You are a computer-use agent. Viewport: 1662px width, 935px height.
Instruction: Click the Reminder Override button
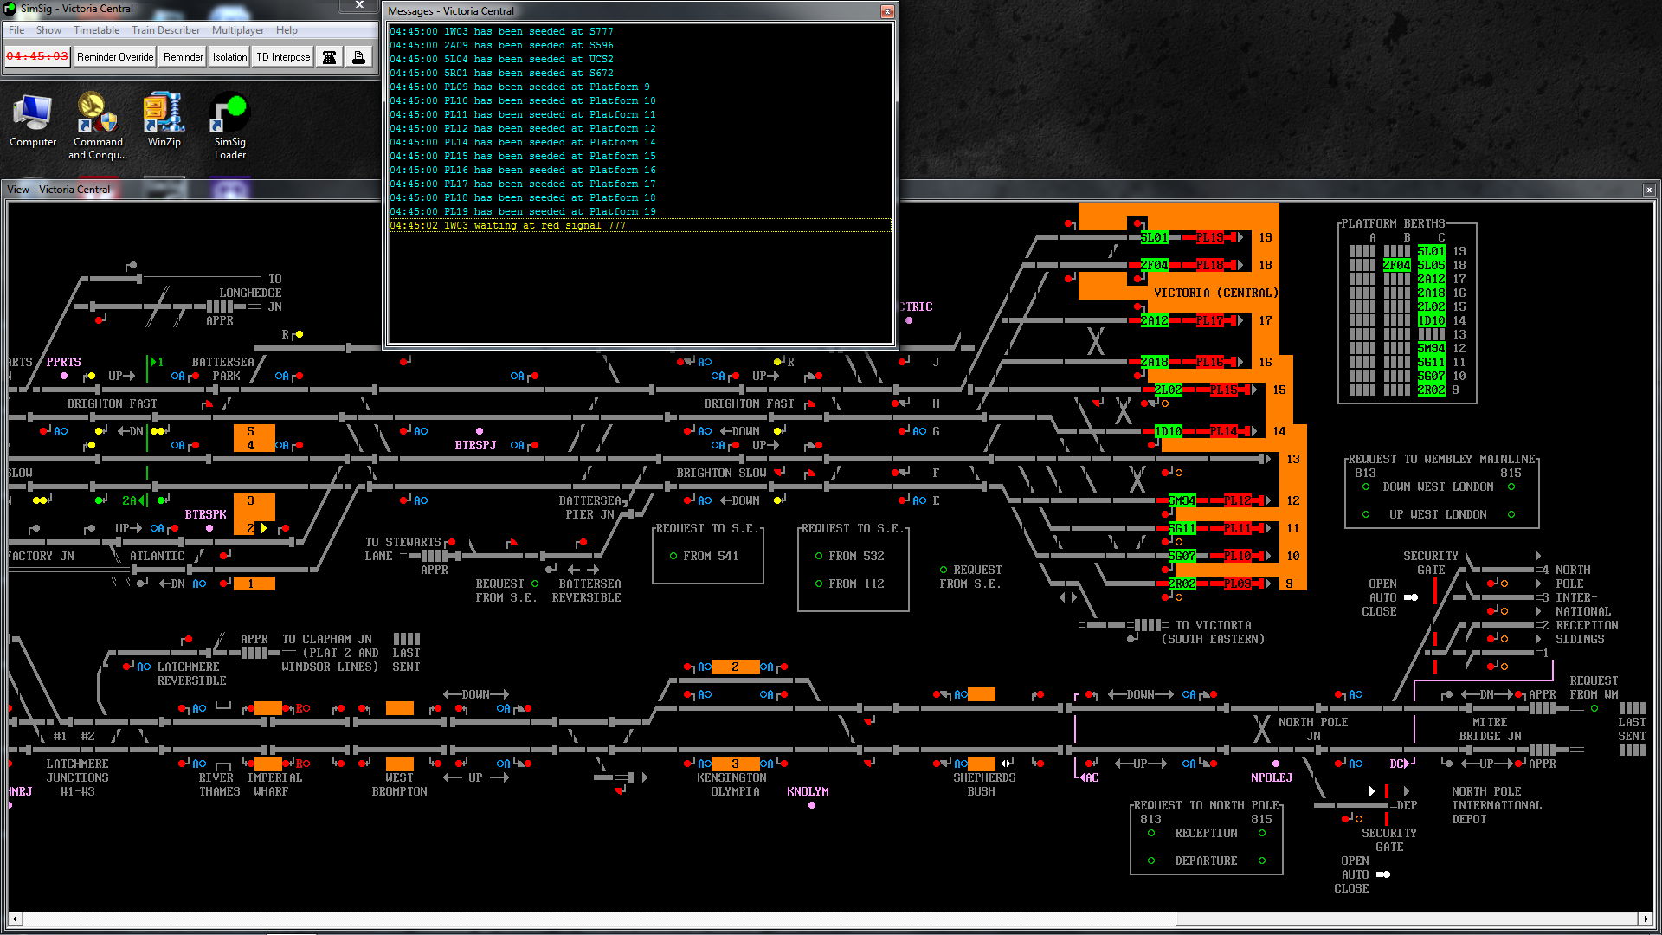[x=115, y=57]
